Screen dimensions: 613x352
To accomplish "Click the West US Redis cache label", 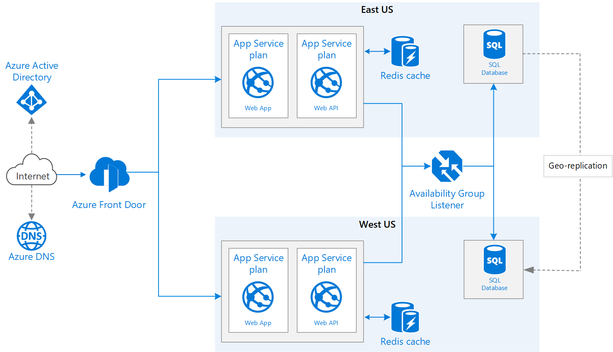I will pyautogui.click(x=405, y=342).
